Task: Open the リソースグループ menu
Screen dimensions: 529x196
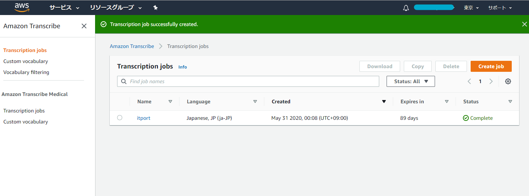Action: coord(116,8)
